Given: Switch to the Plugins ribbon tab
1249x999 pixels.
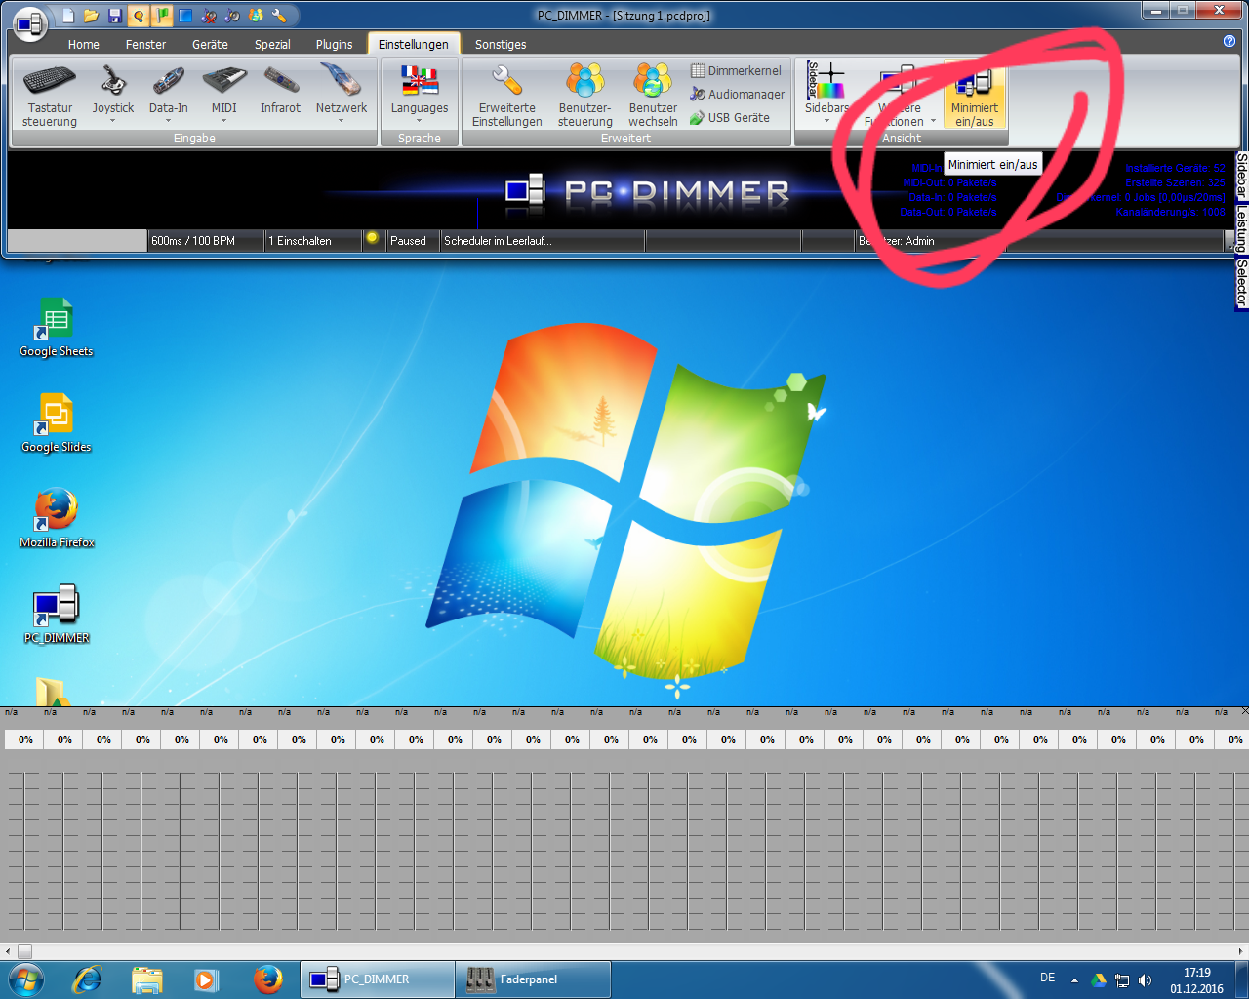Looking at the screenshot, I should tap(334, 45).
